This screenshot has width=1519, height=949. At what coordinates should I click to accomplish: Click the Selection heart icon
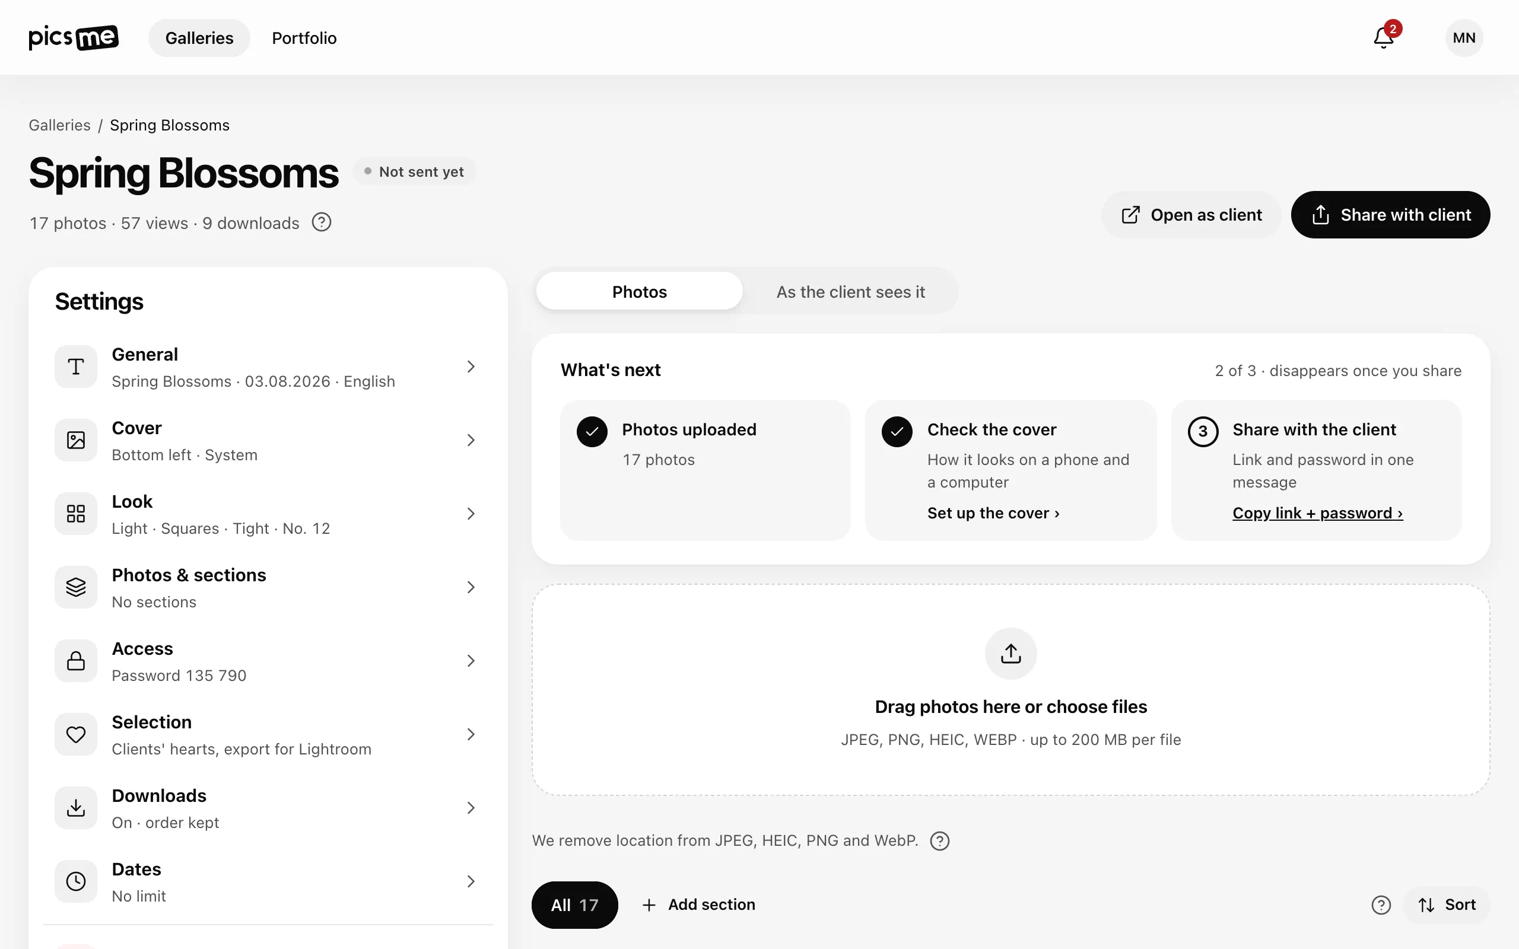[76, 734]
